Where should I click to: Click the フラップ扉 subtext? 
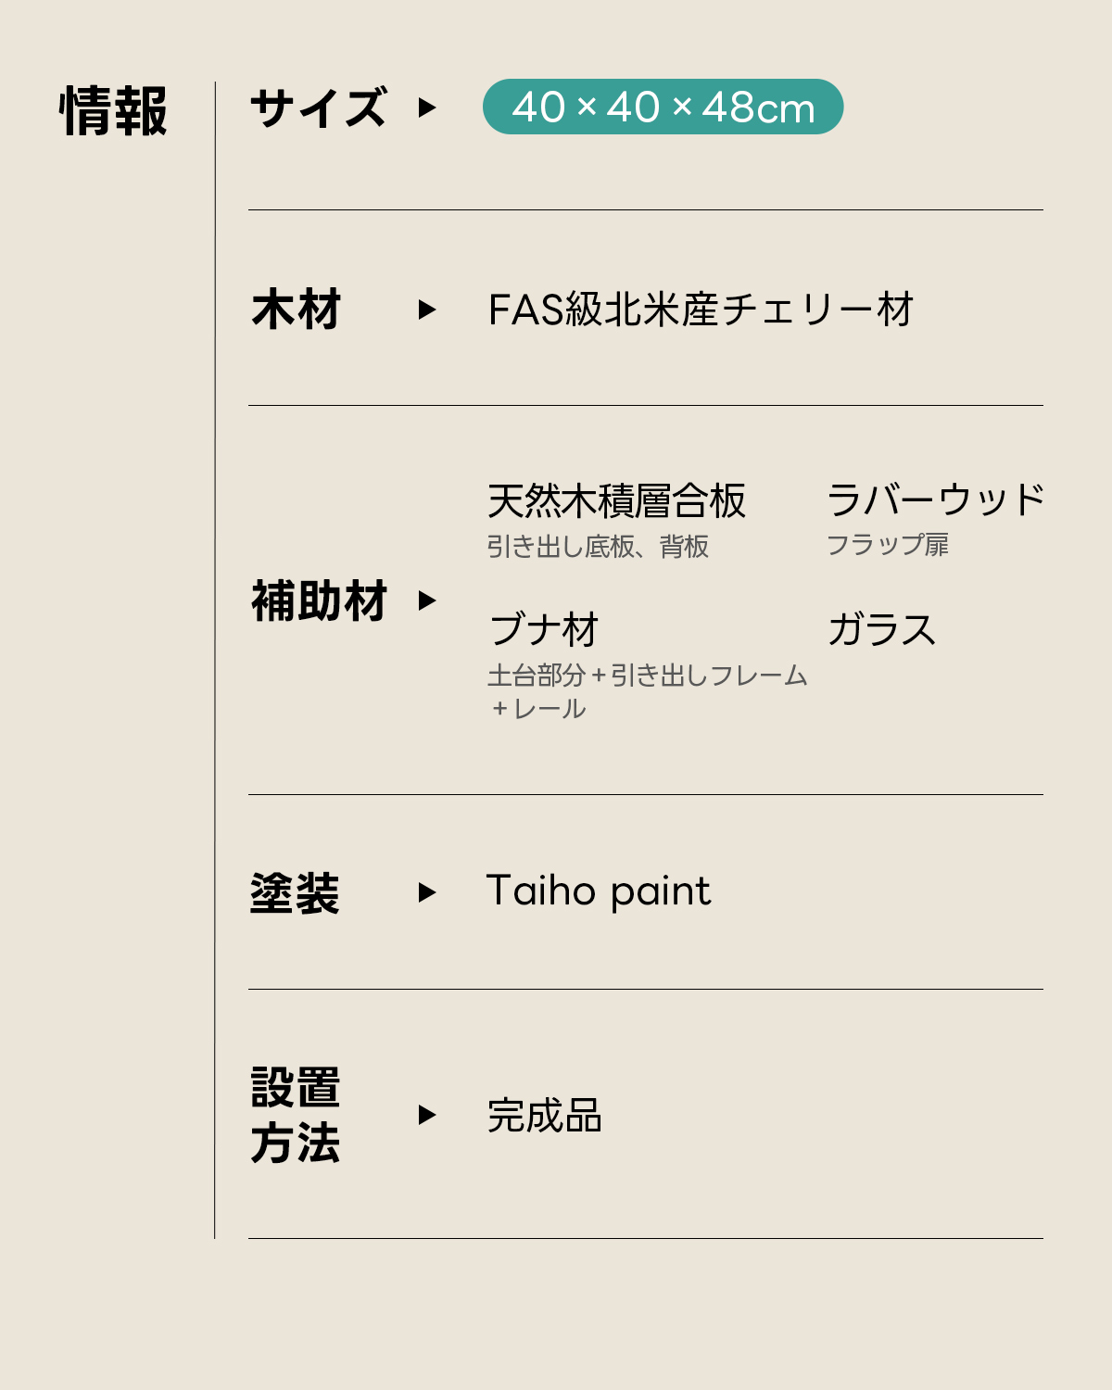[888, 545]
